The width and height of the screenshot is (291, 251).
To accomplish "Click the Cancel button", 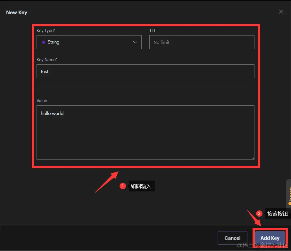I will (x=232, y=238).
